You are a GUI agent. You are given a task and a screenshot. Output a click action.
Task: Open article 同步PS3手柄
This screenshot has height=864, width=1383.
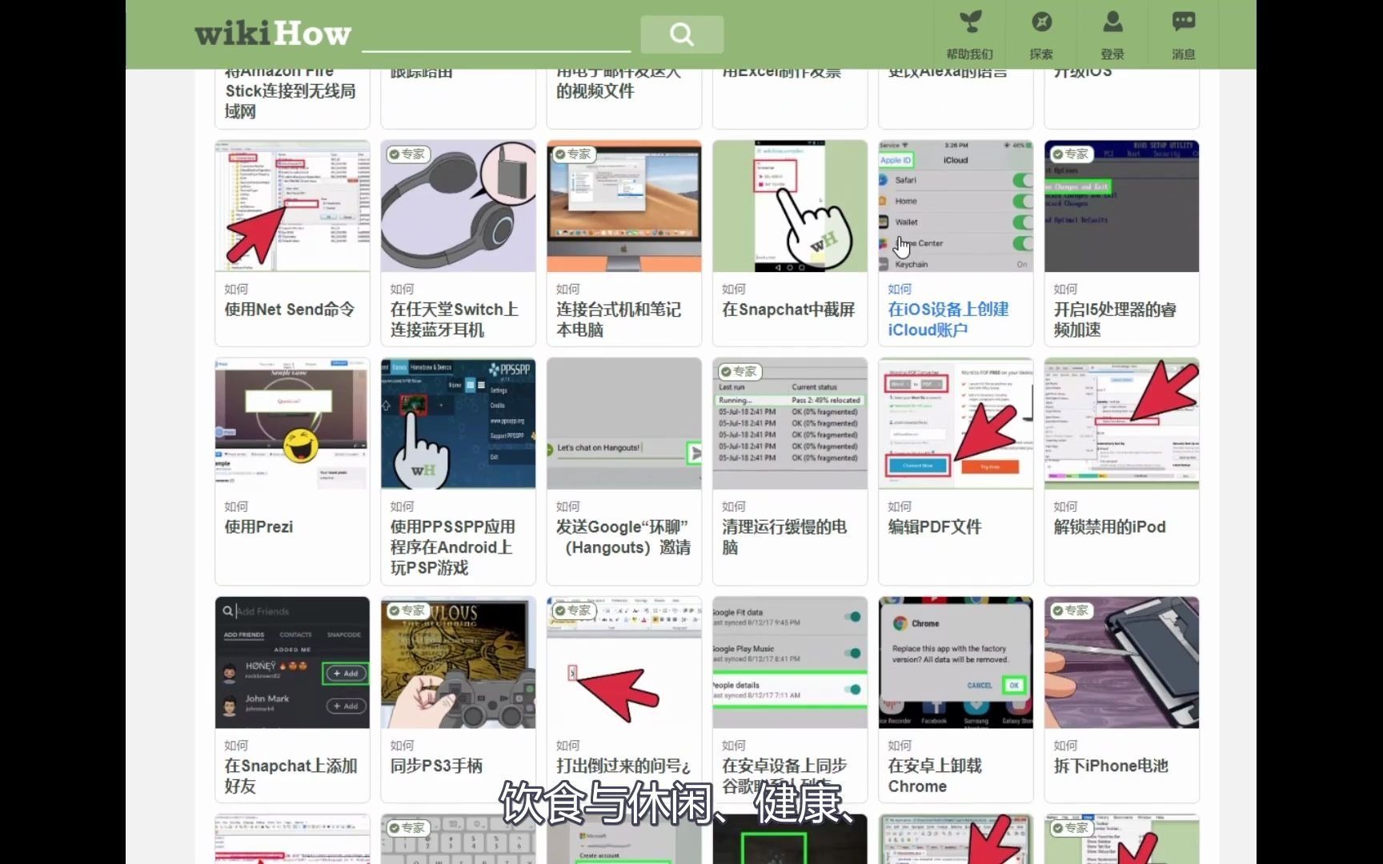point(436,766)
